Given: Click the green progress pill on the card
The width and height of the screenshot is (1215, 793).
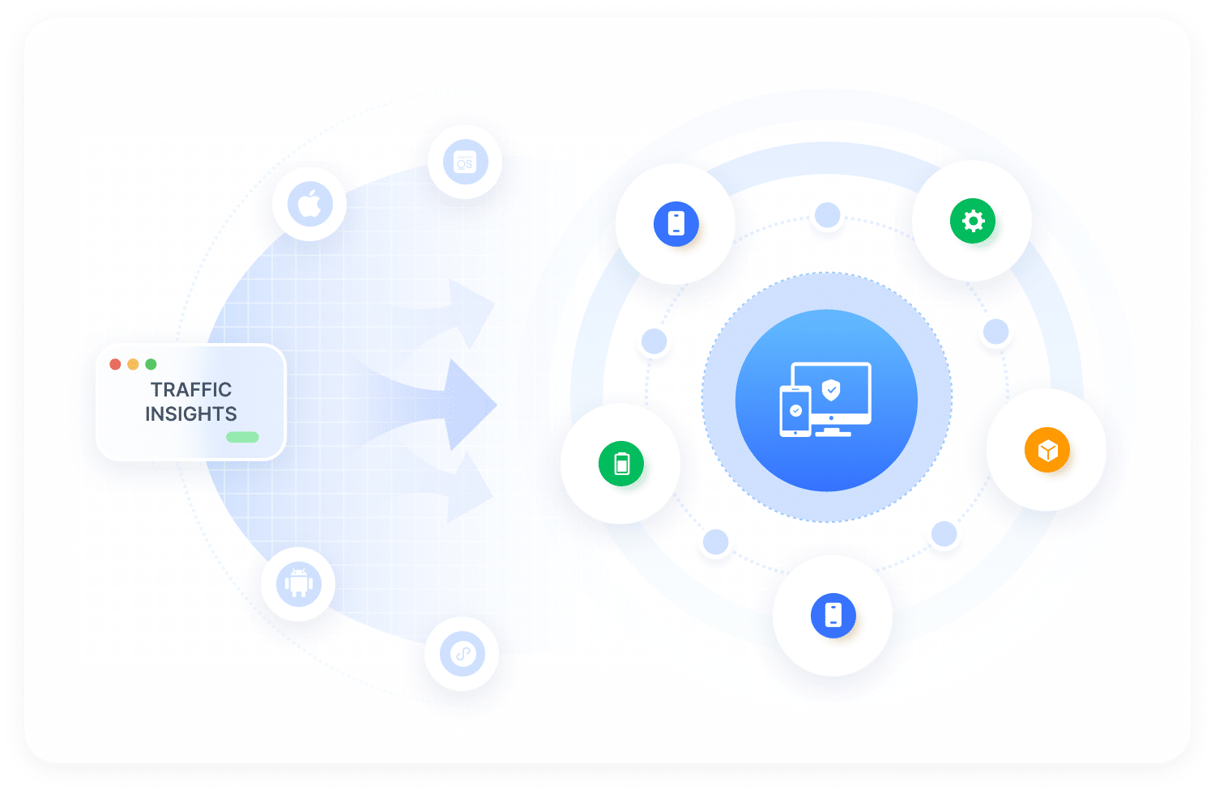Looking at the screenshot, I should (242, 437).
